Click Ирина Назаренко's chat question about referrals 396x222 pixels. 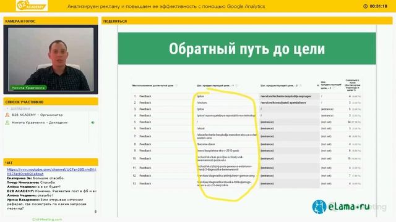(47, 204)
